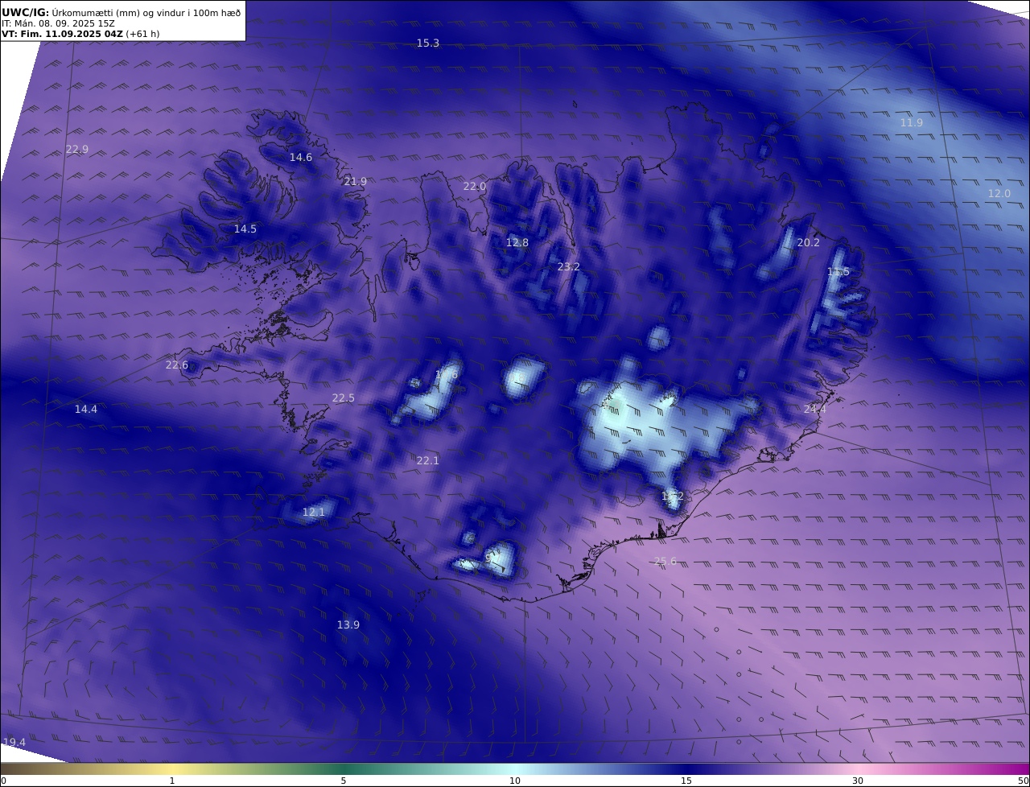Click the value 14.4 on the map
Image resolution: width=1030 pixels, height=787 pixels.
(x=86, y=410)
